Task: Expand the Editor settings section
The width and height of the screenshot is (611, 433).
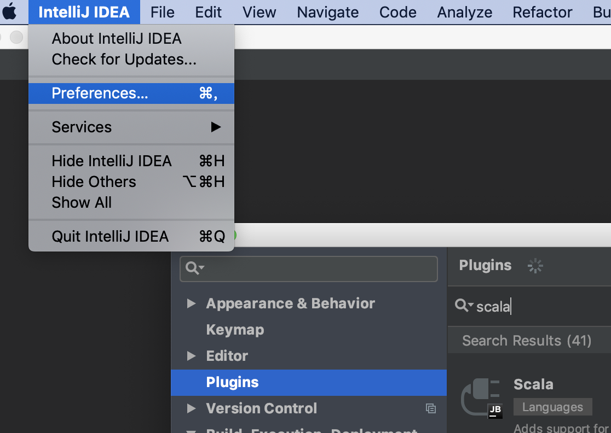Action: (x=191, y=356)
